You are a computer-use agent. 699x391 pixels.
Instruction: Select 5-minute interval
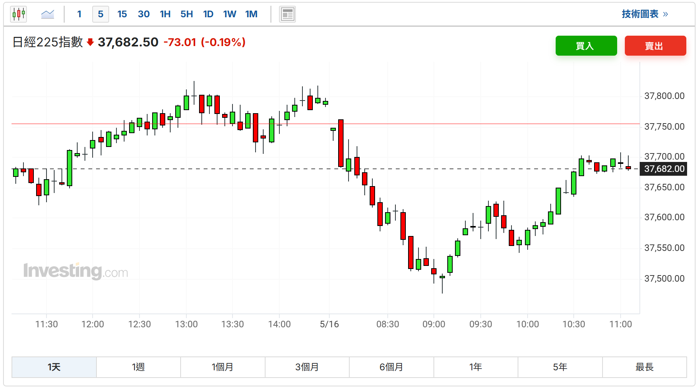(101, 14)
